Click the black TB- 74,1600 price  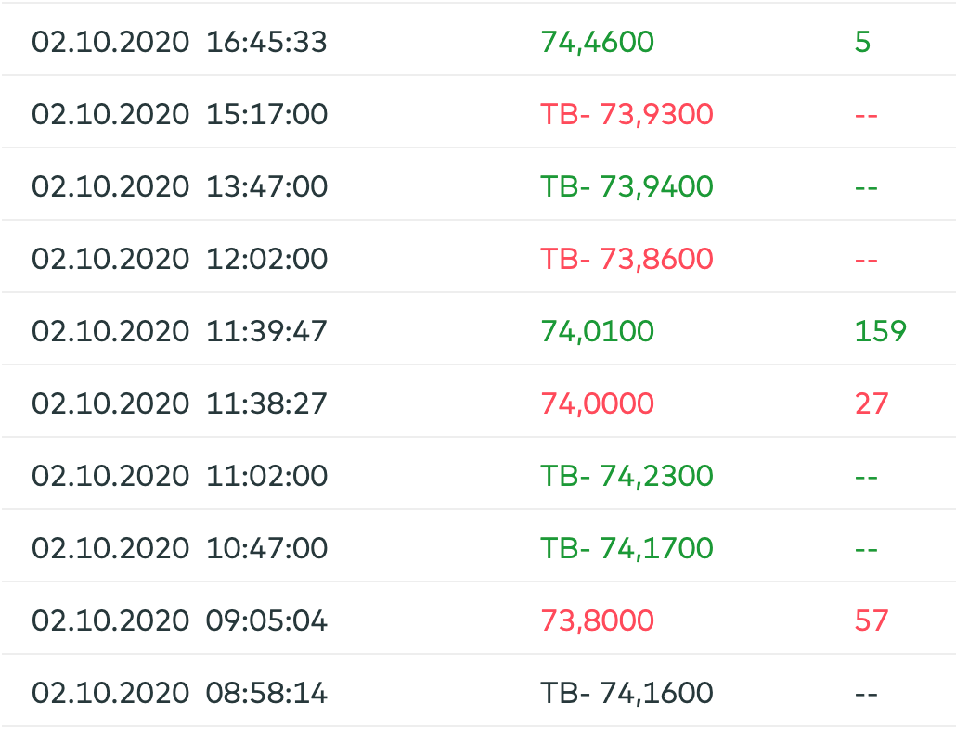coord(627,693)
